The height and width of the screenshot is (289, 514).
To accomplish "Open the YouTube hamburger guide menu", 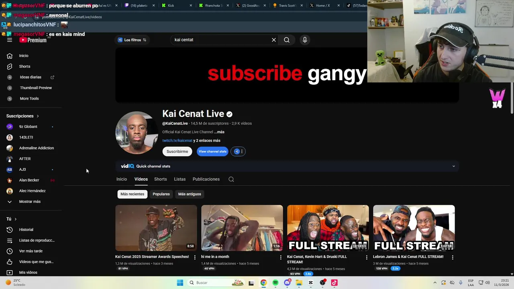I will 10,40.
